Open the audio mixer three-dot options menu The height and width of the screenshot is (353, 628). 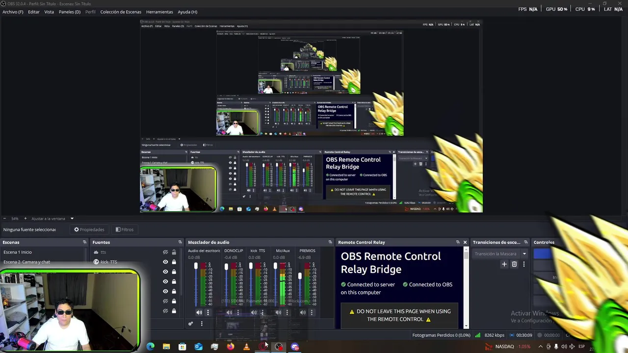click(201, 324)
